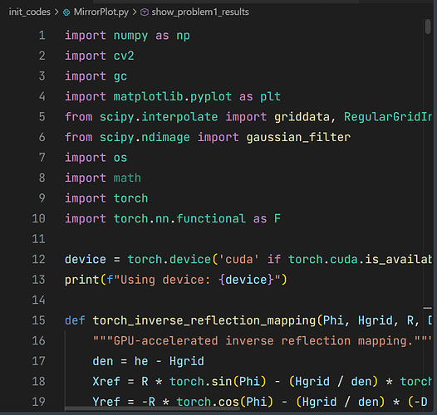Click the horizontal scrollbar at the editor bottom
437x415 pixels.
(x=152, y=408)
